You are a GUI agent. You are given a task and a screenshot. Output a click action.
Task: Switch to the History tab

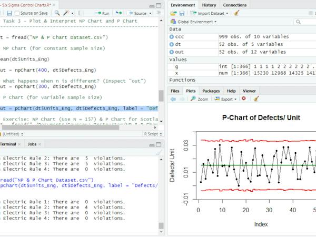209,5
